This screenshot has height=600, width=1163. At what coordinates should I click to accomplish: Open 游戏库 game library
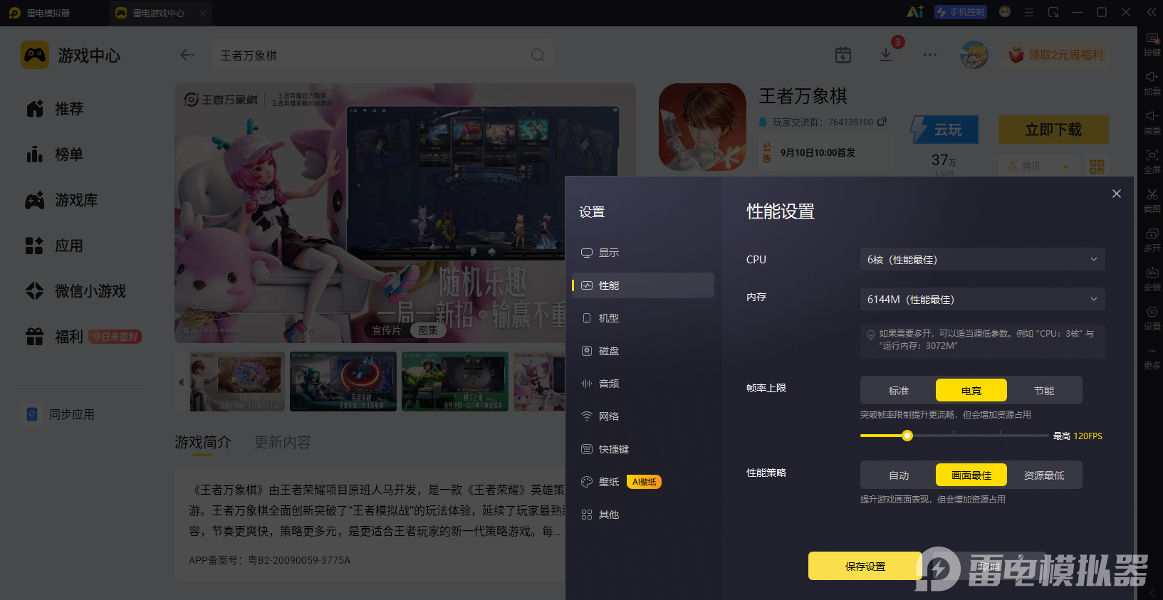[x=62, y=200]
